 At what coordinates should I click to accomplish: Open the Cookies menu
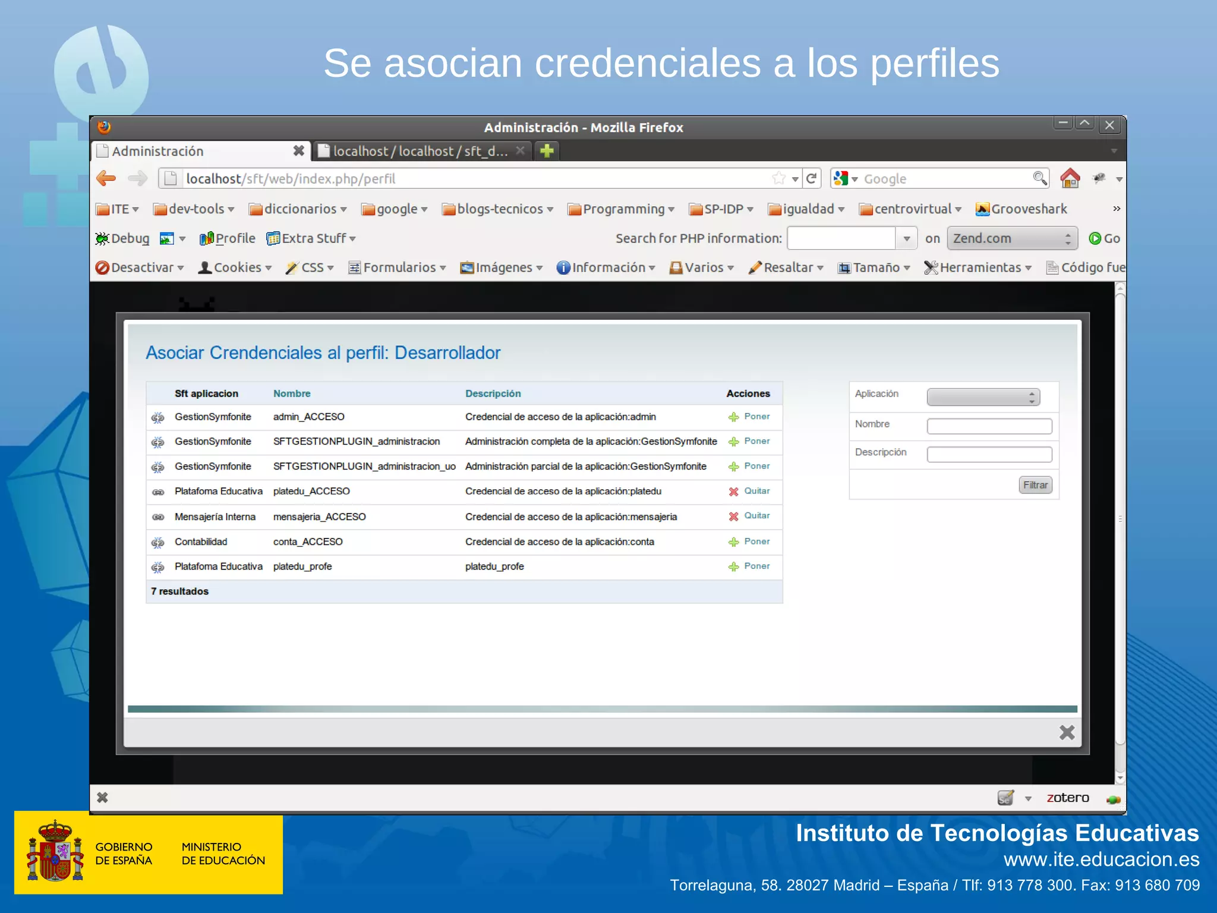click(x=235, y=267)
